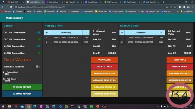Open the Gmail Inbox bookmark
This screenshot has height=109, width=195.
click(73, 12)
